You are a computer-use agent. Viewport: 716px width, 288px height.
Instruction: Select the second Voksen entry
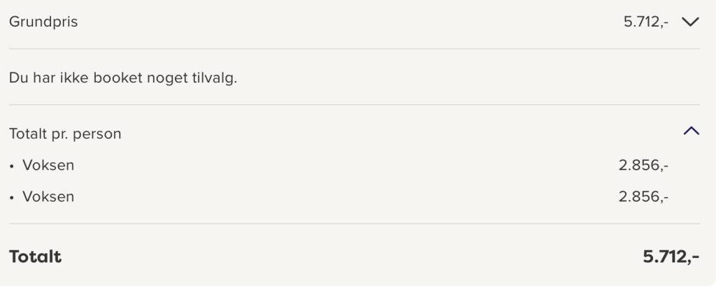point(48,196)
